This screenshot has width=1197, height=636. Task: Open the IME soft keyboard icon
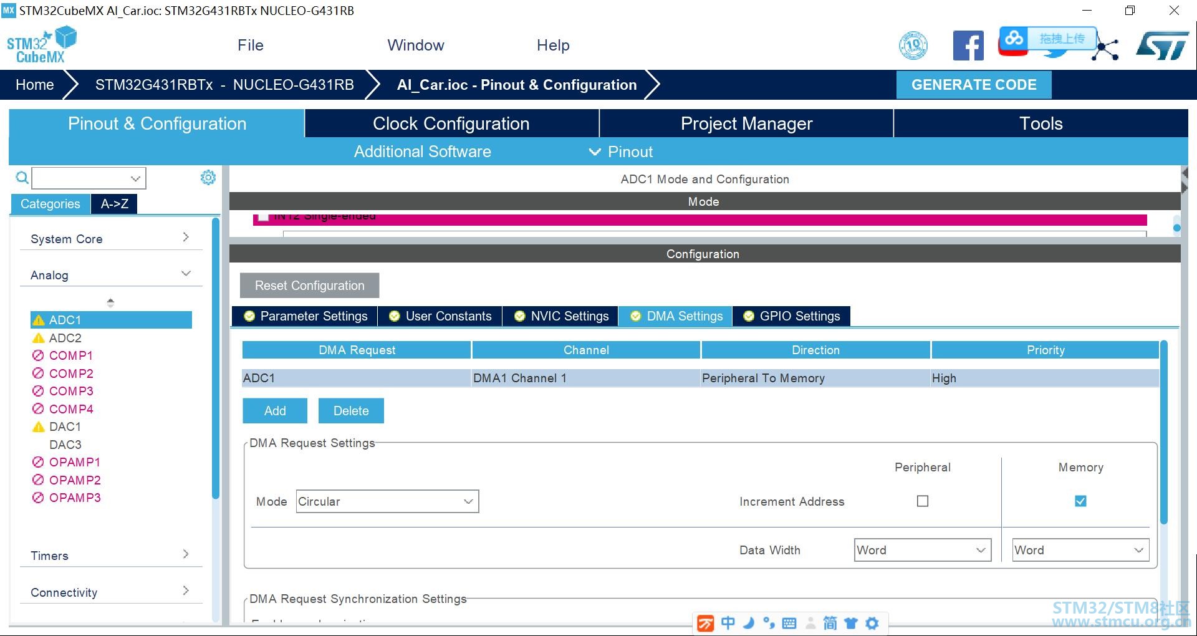pyautogui.click(x=789, y=623)
